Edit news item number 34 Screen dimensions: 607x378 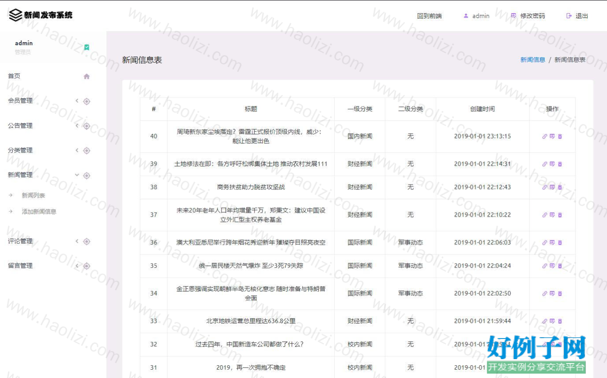coord(552,293)
